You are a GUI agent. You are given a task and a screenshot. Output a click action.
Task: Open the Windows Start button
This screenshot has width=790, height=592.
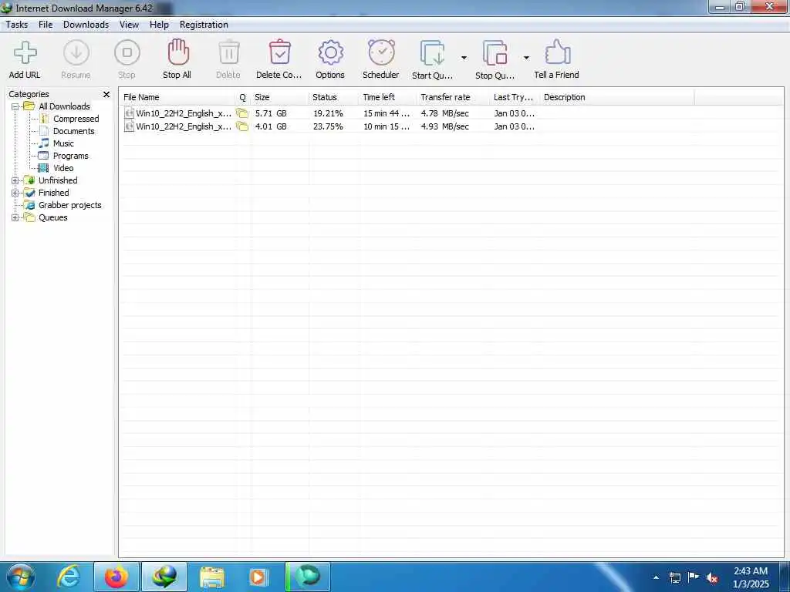[x=20, y=577]
